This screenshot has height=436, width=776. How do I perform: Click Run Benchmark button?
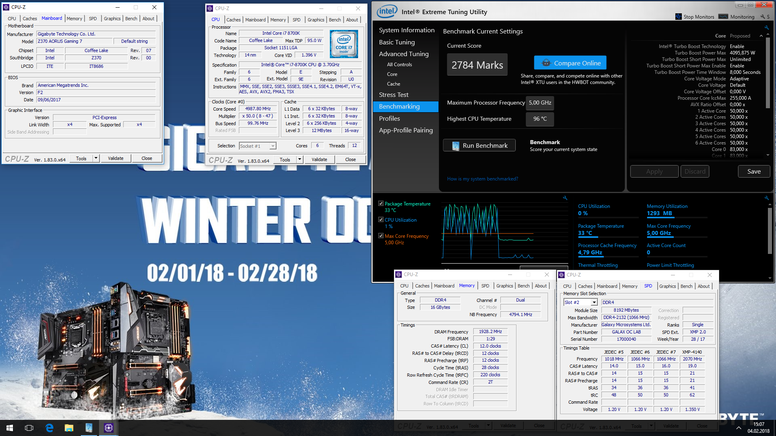[479, 145]
